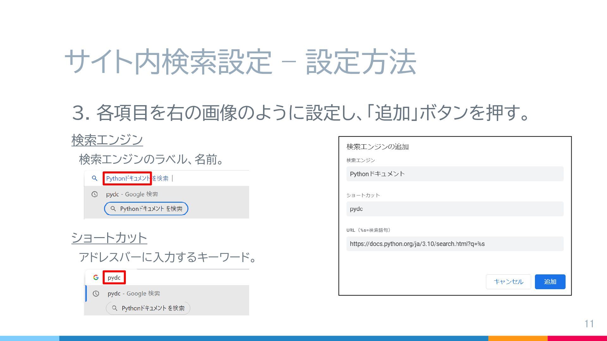Select the lower pydc - Google 検索 suggestion
This screenshot has width=607, height=341.
[x=134, y=294]
